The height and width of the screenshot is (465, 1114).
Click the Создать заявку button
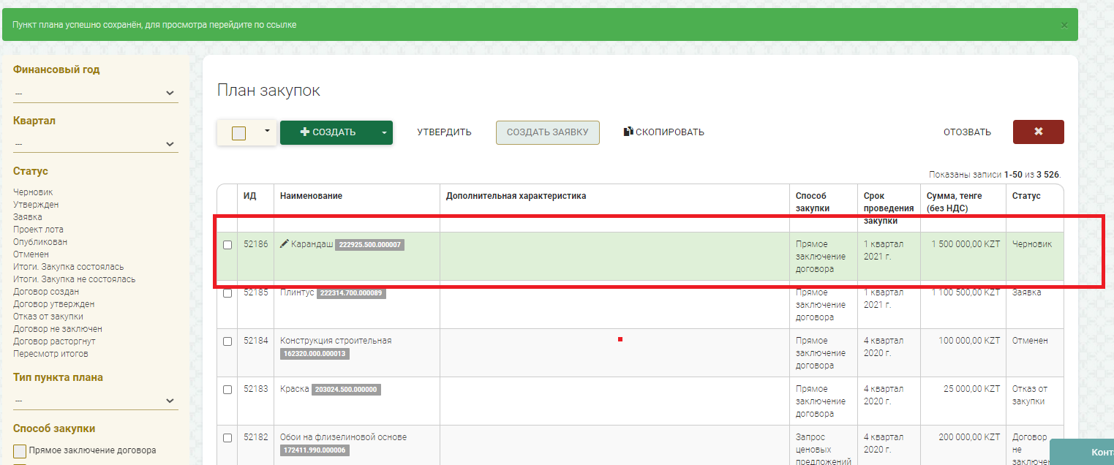point(547,132)
